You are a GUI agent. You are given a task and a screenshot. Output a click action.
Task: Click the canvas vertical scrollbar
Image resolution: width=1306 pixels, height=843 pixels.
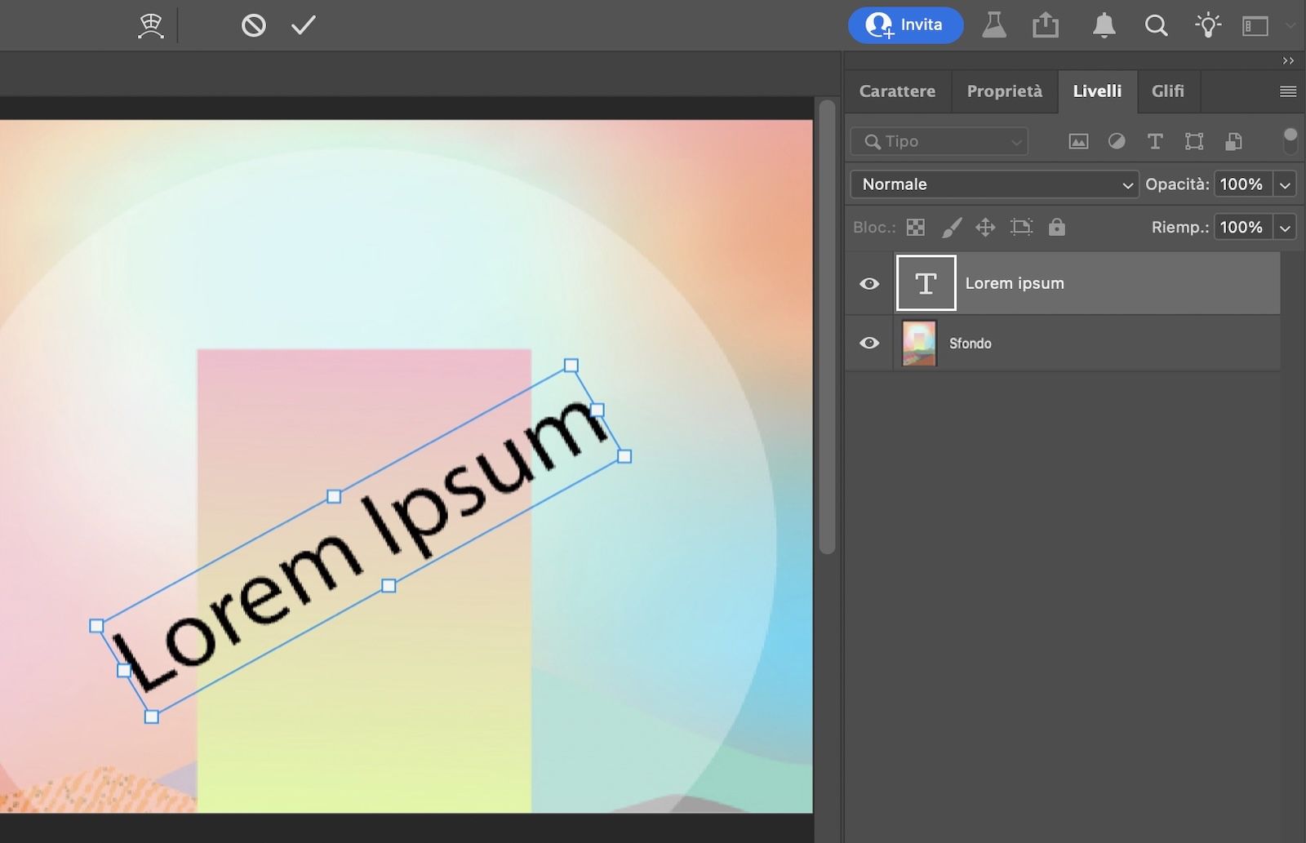[827, 326]
